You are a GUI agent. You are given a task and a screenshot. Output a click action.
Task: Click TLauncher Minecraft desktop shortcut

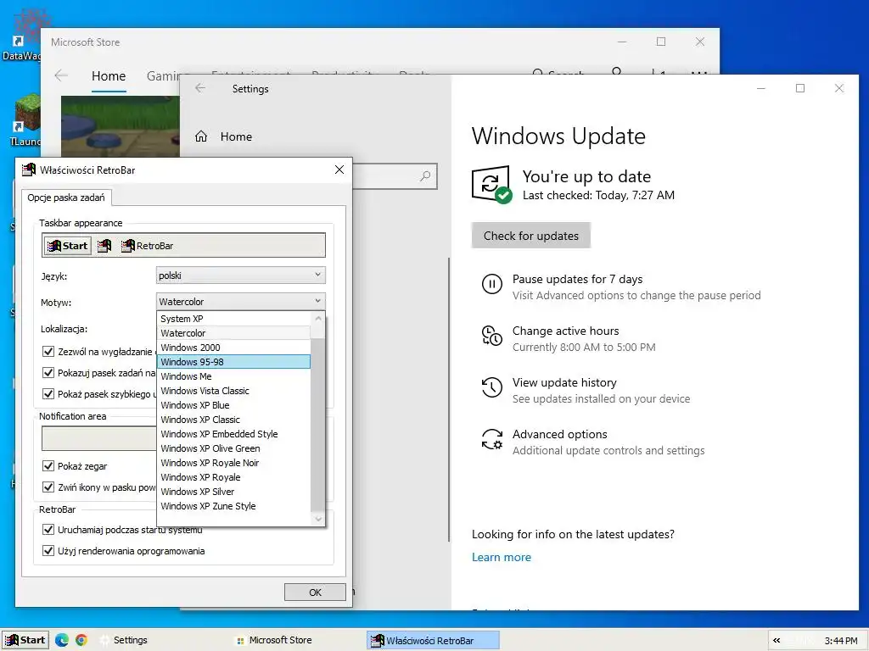pos(25,120)
